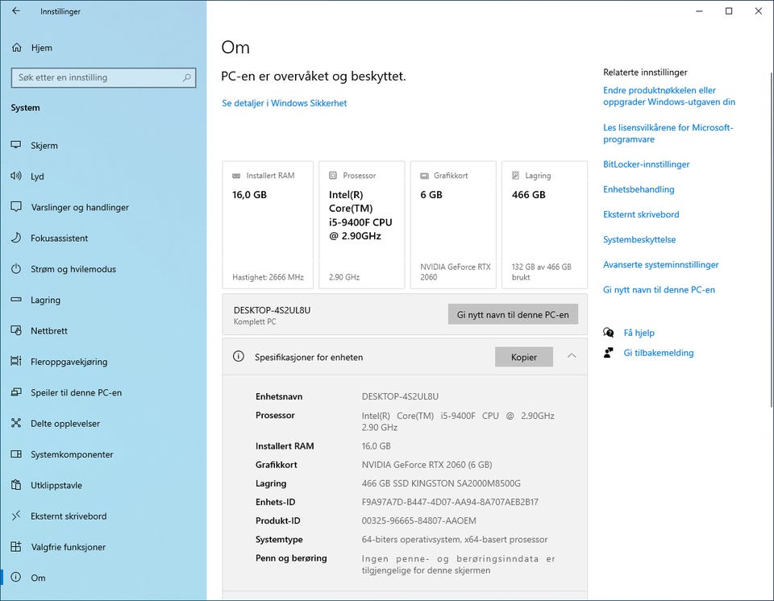Click the Produkt-ID value 00325-96665-84807-AAOEM
The width and height of the screenshot is (774, 601).
[x=418, y=520]
